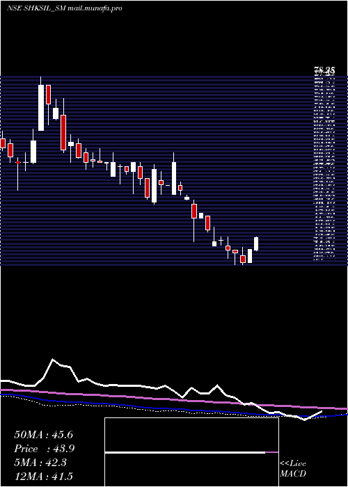348x487 pixels.
Task: Click the 78.25 top price label
Action: tap(324, 72)
